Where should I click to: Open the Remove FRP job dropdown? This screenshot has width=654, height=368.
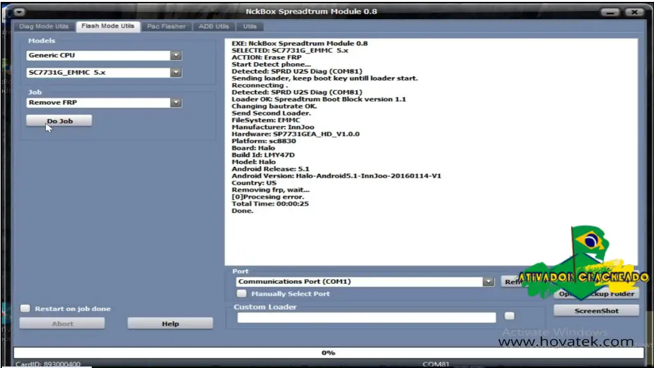tap(176, 102)
